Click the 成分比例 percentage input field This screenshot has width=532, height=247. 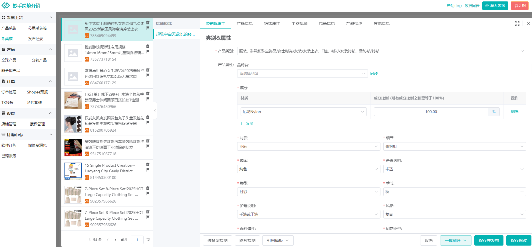coord(431,112)
